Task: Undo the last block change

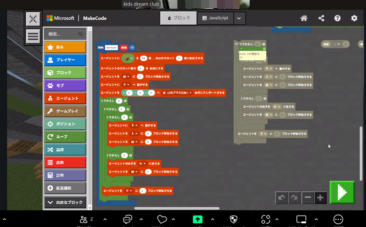Action: click(x=282, y=197)
